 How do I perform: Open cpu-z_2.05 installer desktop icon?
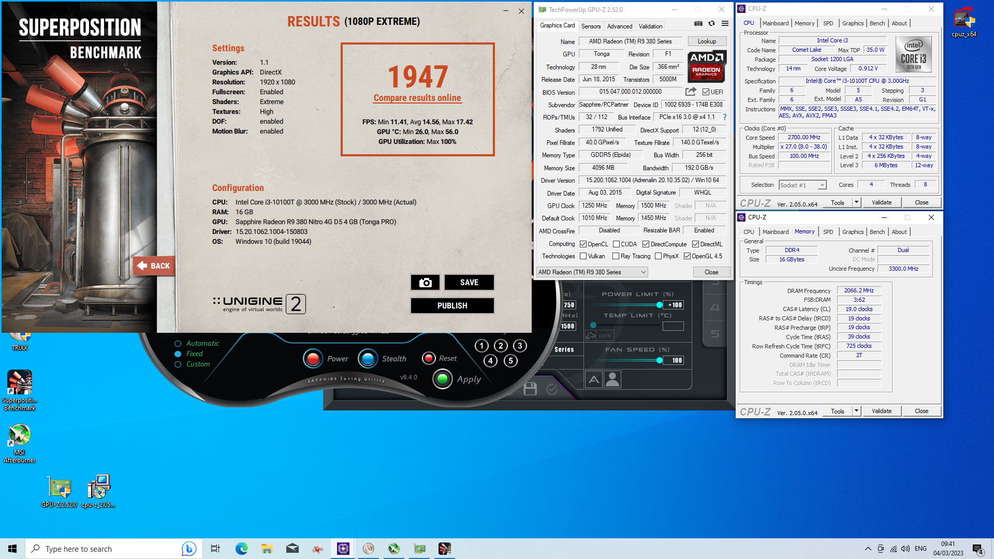click(98, 492)
